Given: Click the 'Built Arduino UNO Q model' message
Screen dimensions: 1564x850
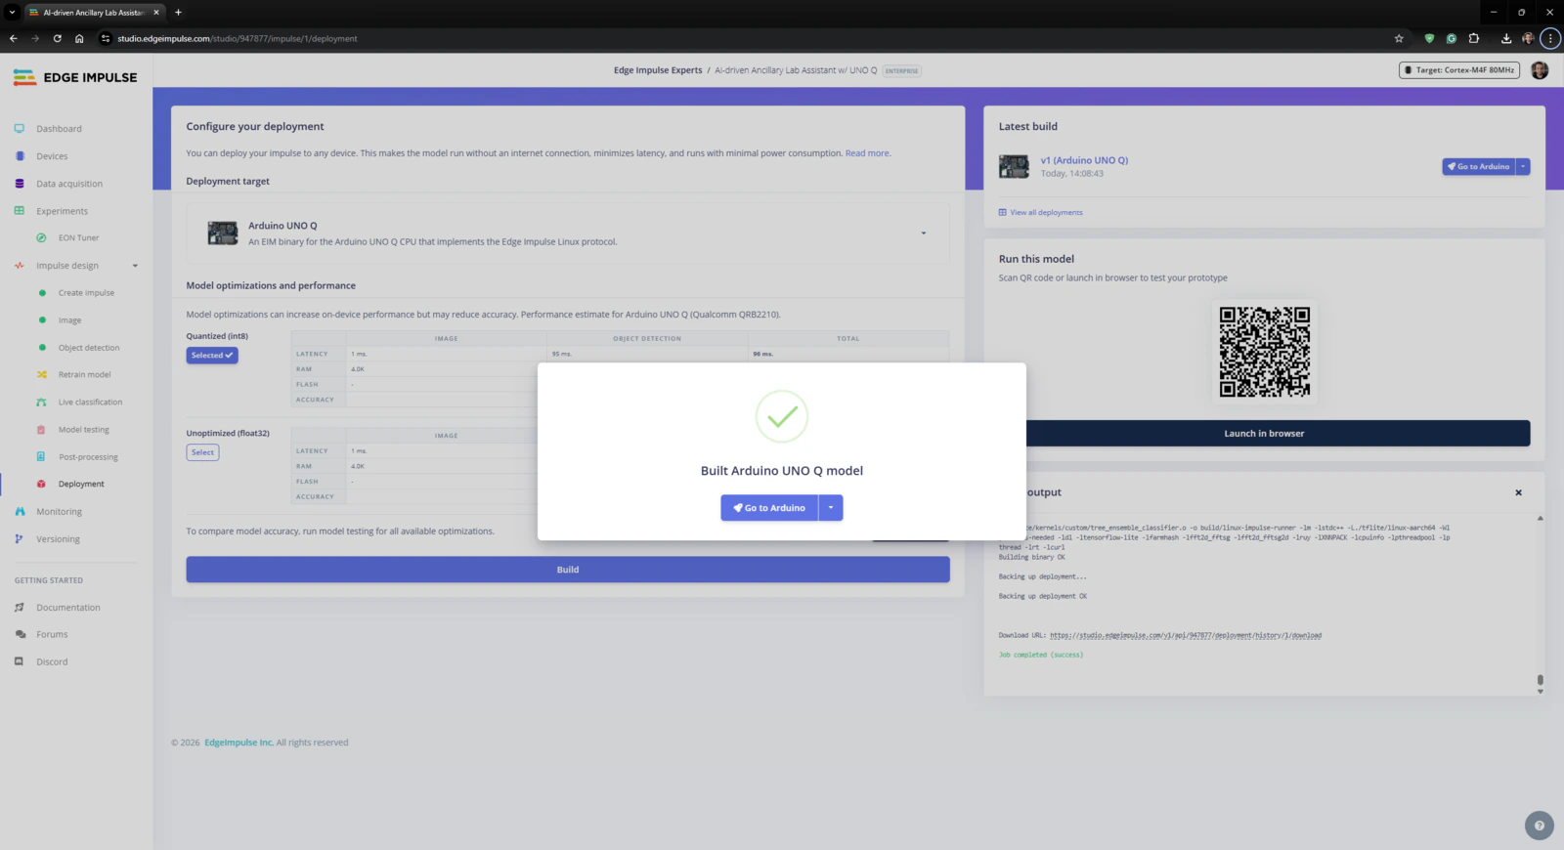Looking at the screenshot, I should click(782, 471).
